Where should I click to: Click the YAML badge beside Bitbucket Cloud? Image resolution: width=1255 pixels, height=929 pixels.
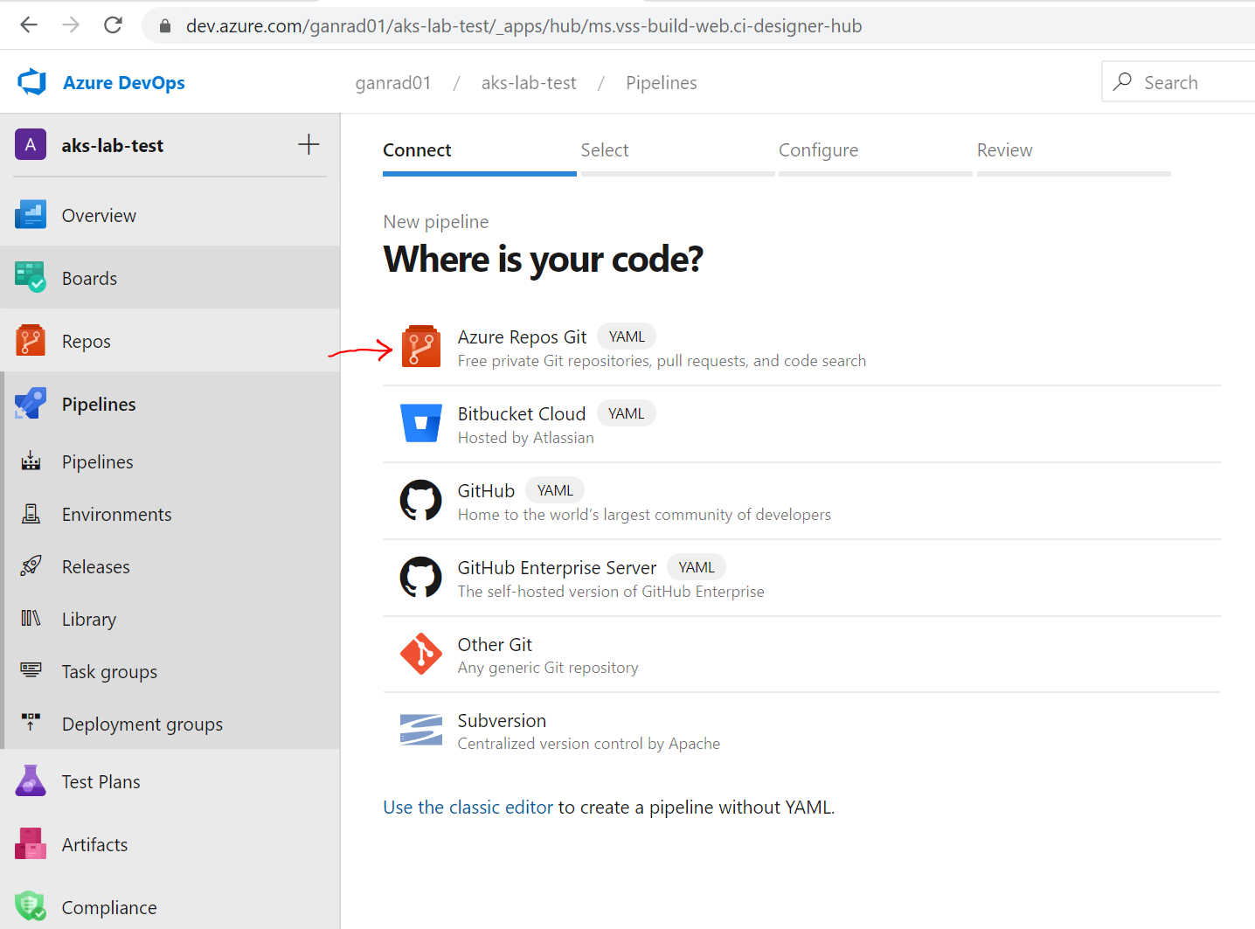pos(627,413)
